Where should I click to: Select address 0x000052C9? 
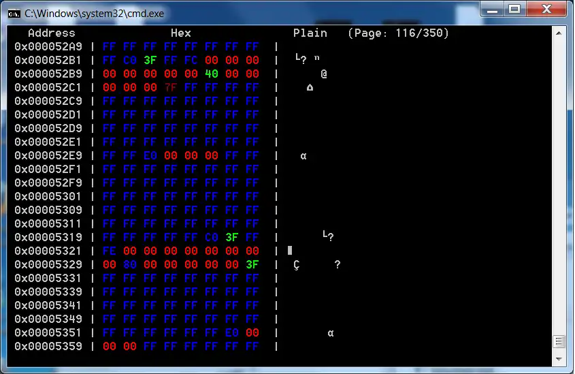(48, 101)
